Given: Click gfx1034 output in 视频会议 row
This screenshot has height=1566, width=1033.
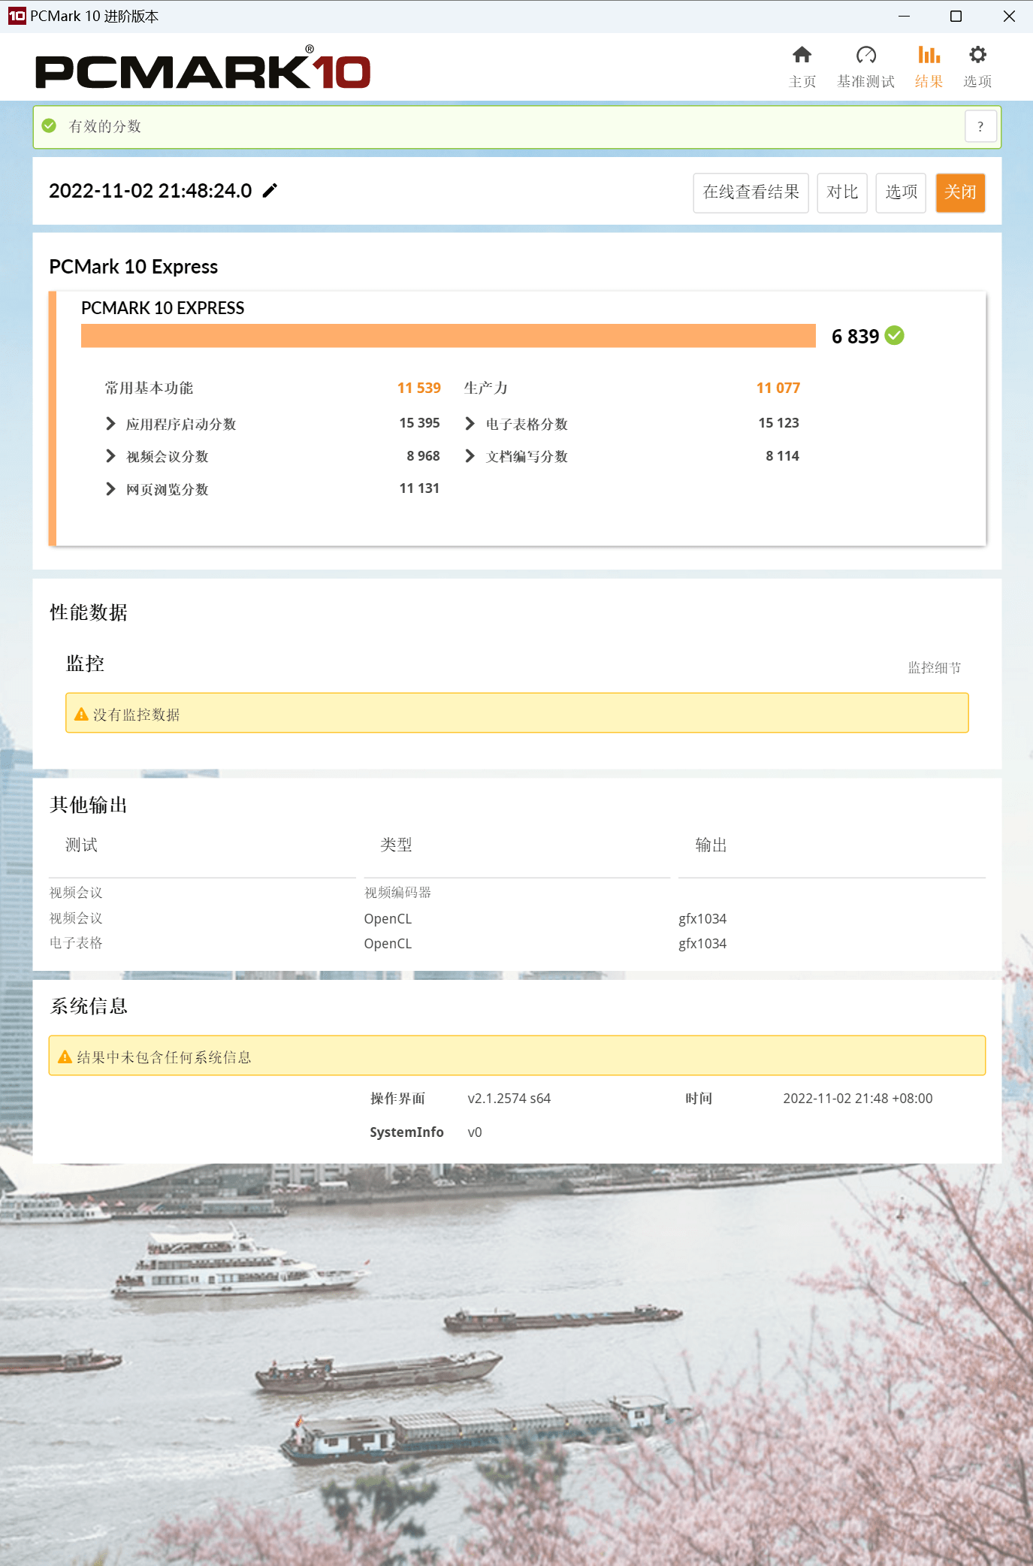Looking at the screenshot, I should pos(702,918).
